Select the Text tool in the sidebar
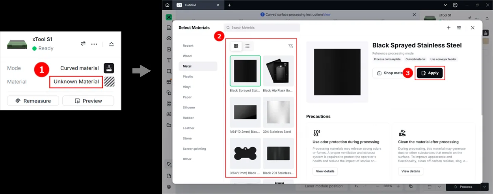The image size is (493, 194). 169,60
